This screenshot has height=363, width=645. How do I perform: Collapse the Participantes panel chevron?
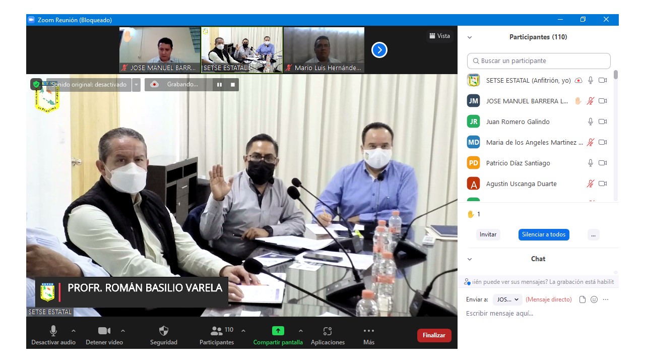(470, 37)
